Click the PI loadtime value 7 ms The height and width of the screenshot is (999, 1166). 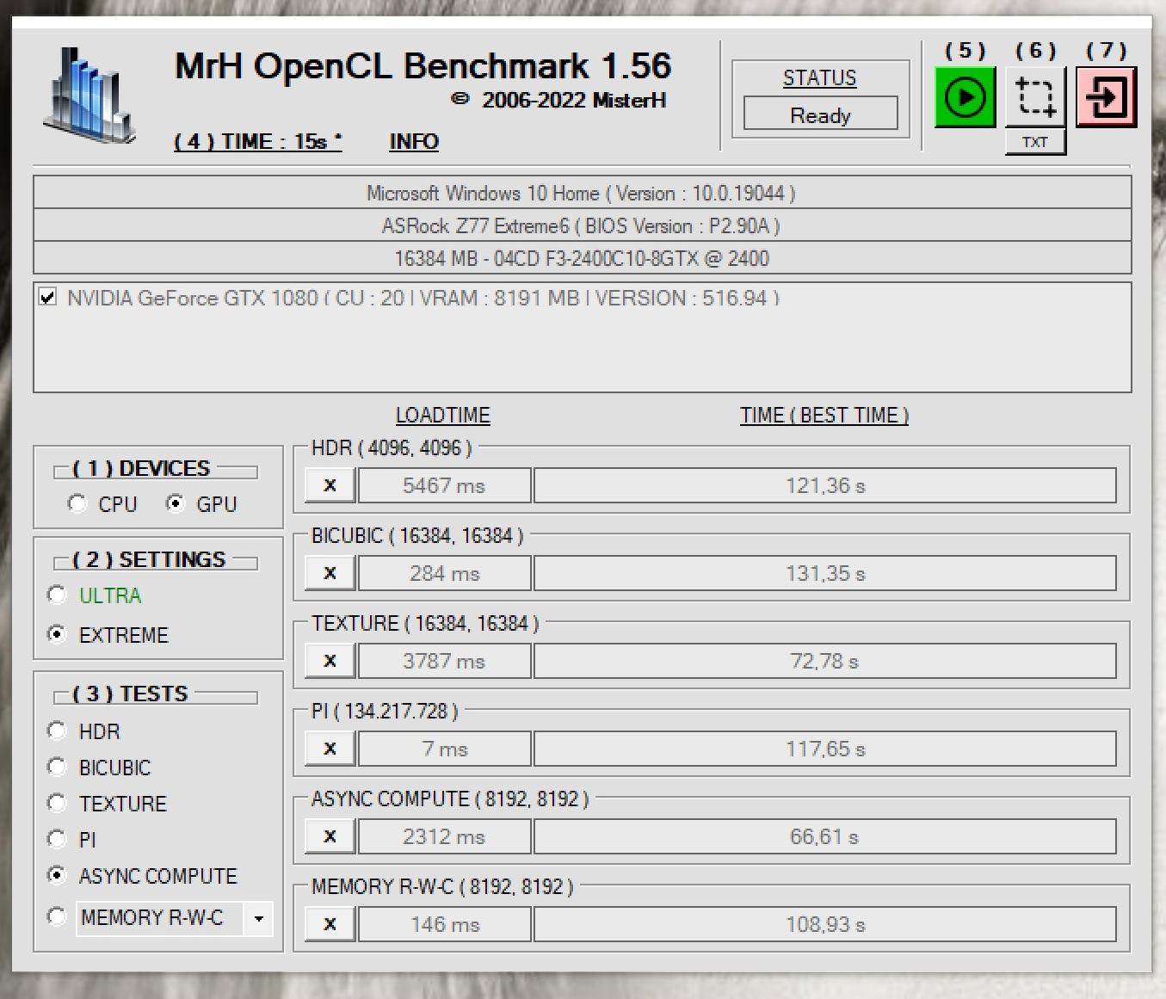(x=444, y=749)
